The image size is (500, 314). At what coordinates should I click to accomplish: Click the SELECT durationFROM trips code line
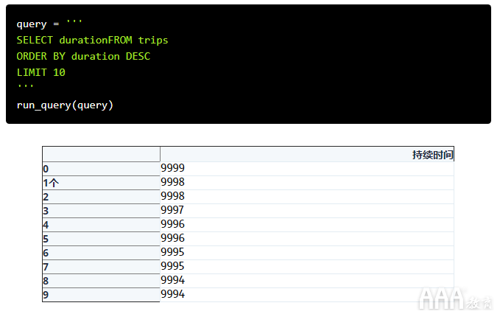point(92,40)
